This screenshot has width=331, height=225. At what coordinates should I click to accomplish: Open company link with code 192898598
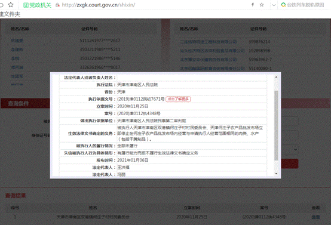[x=212, y=51]
